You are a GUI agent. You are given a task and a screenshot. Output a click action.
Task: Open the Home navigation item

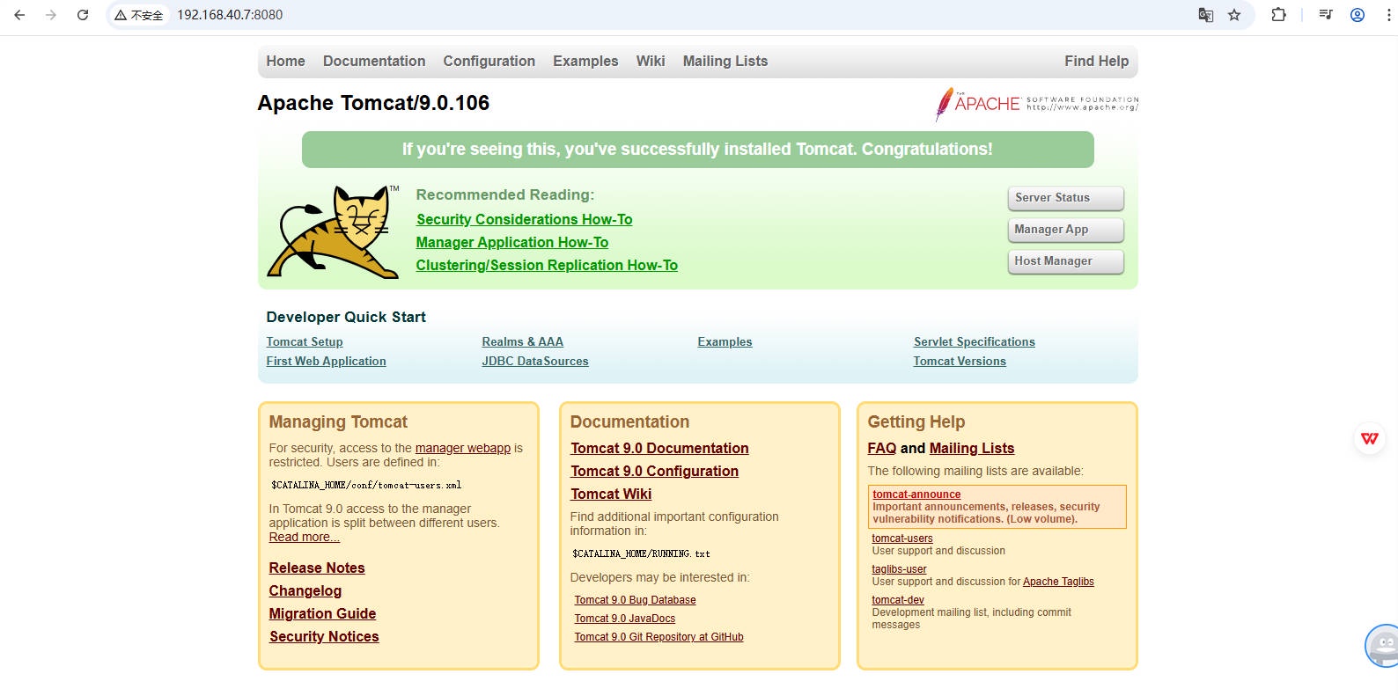pos(285,61)
